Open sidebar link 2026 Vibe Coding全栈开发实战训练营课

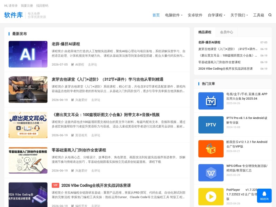point(226,69)
